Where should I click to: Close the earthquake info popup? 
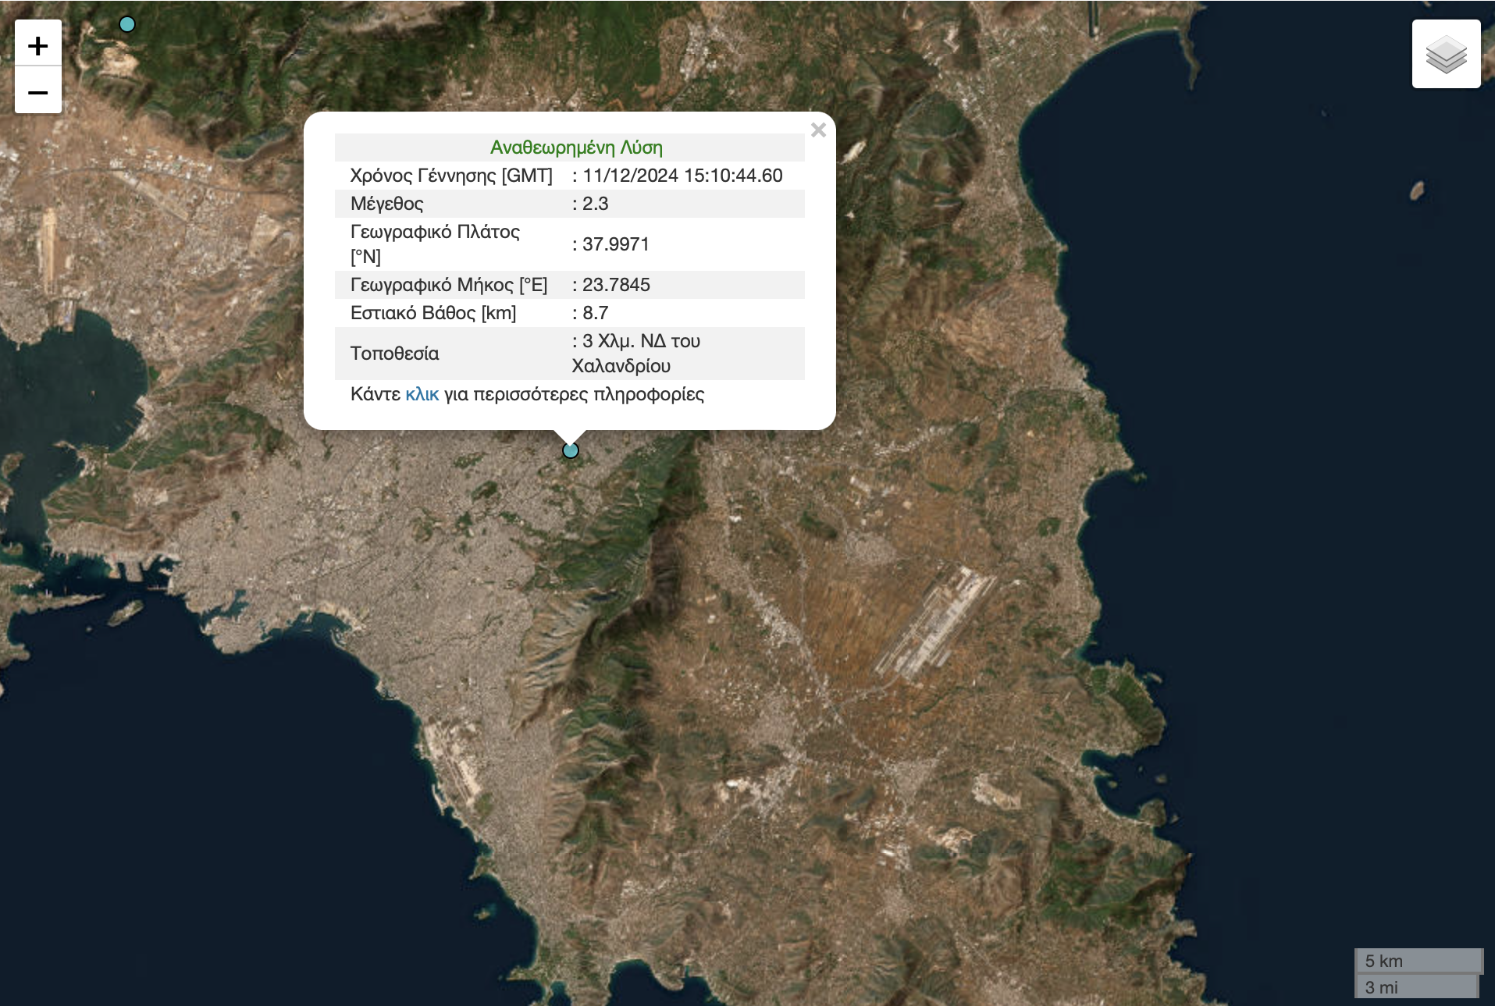coord(817,130)
